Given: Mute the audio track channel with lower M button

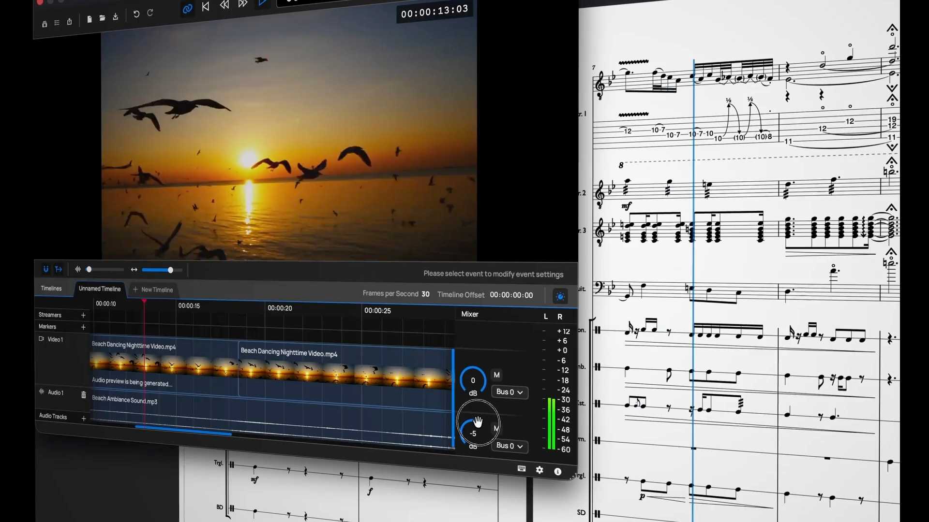Looking at the screenshot, I should [496, 428].
